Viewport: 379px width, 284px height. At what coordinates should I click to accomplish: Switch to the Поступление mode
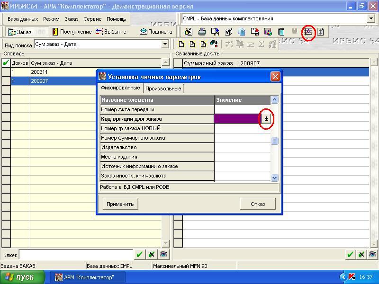(x=72, y=32)
